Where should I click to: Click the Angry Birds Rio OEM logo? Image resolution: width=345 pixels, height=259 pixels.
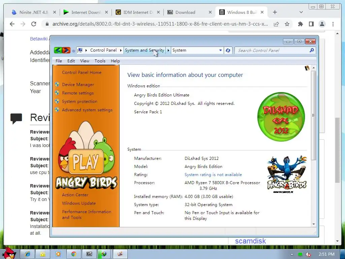pyautogui.click(x=287, y=174)
